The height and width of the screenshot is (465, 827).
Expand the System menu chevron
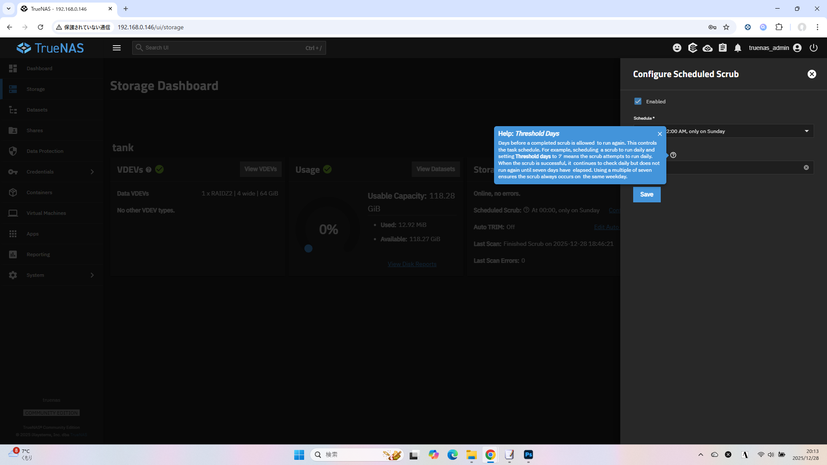click(x=92, y=275)
